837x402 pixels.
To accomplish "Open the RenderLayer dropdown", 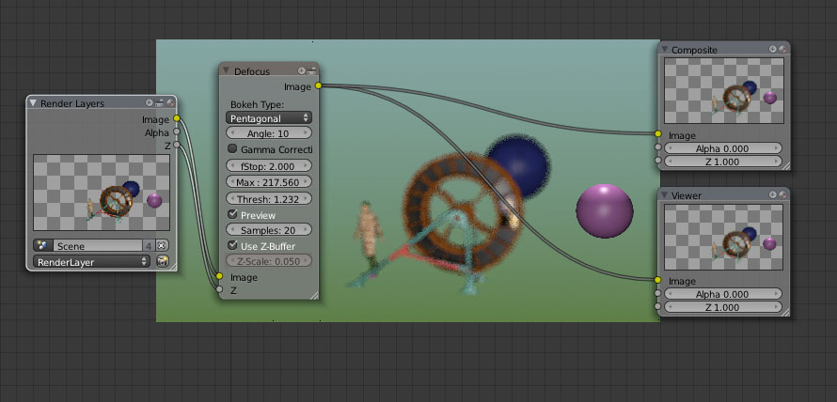I will pyautogui.click(x=92, y=261).
